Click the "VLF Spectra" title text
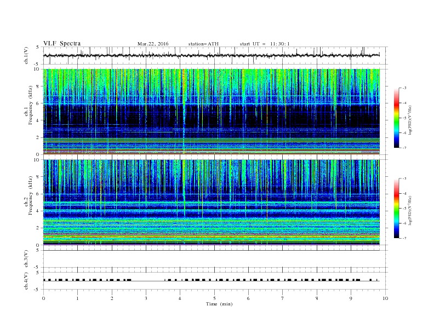The image size is (434, 335). coord(62,43)
